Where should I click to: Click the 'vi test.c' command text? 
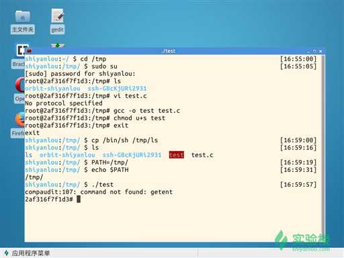(x=130, y=96)
